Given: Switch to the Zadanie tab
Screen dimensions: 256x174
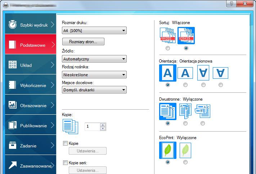Looking at the screenshot, I should point(31,145).
